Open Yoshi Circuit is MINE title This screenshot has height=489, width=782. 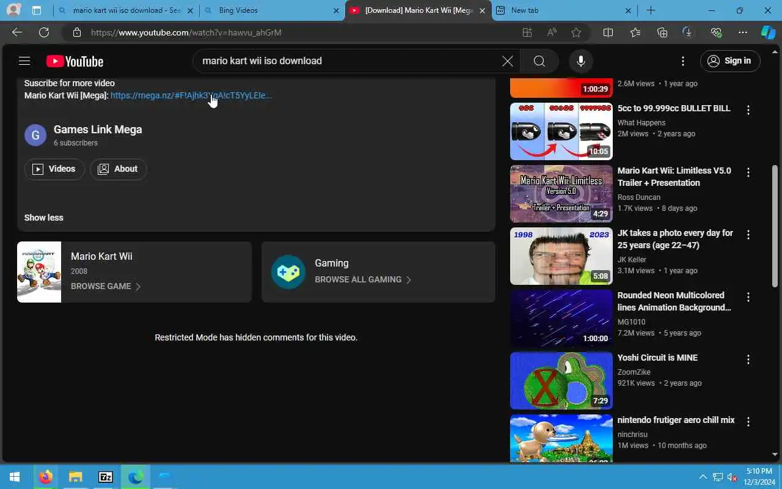coord(657,358)
